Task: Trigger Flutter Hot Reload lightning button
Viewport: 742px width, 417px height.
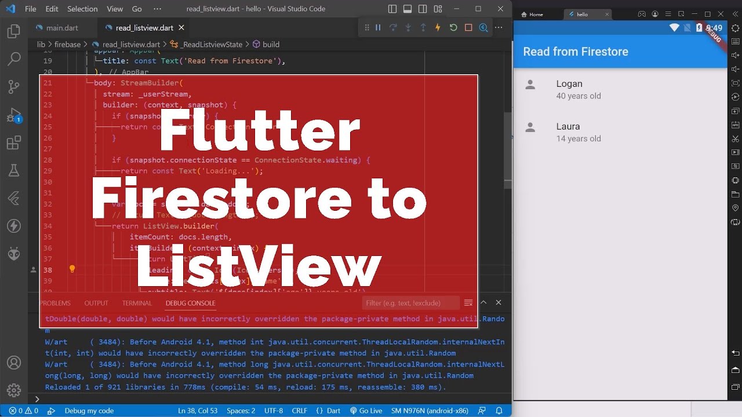Action: (x=438, y=27)
